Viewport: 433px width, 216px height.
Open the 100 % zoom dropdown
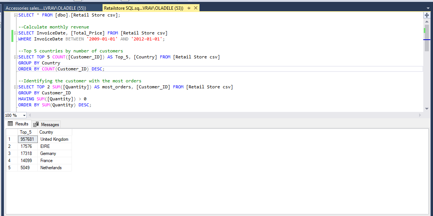[x=24, y=115]
